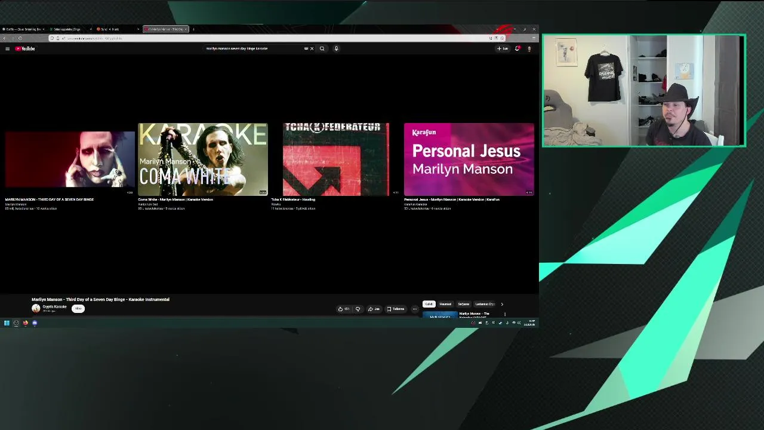Screen dimensions: 764x430
Task: Open the Cryptic Karaoke channel avatar
Action: click(x=36, y=308)
